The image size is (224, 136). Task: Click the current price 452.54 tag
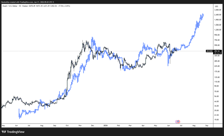[217, 51]
